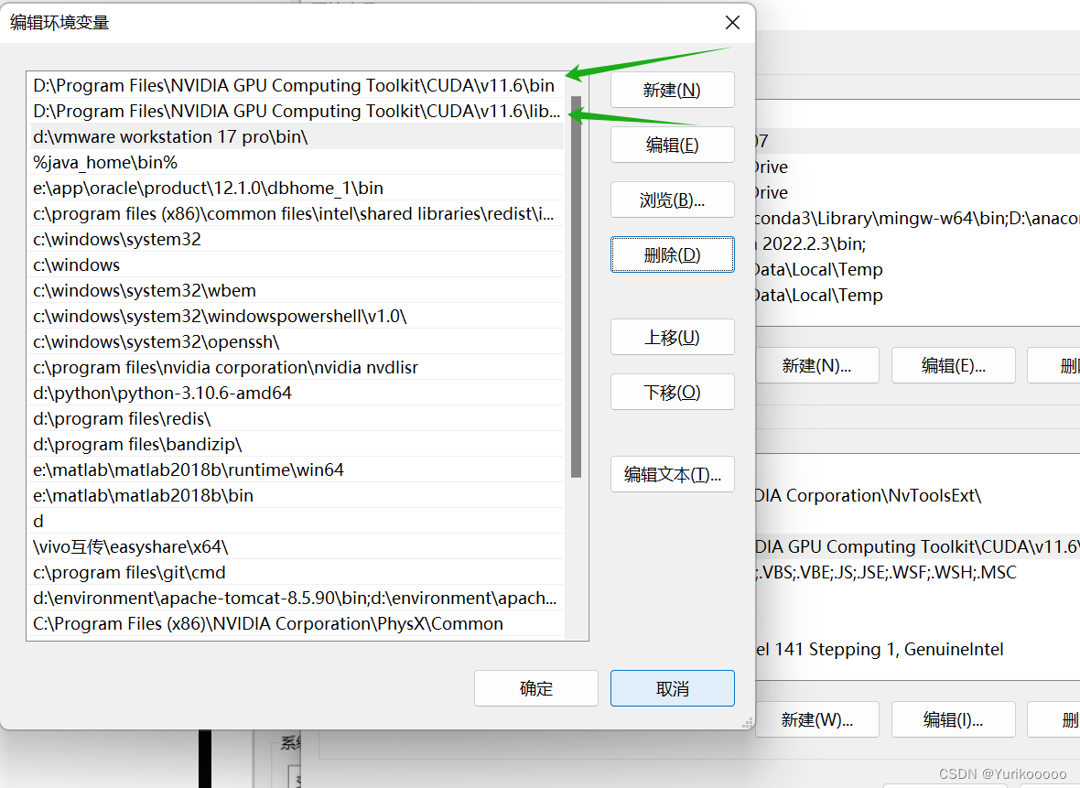Screen dimensions: 1080x788
Task: Confirm with the 确定 button
Action: [535, 688]
